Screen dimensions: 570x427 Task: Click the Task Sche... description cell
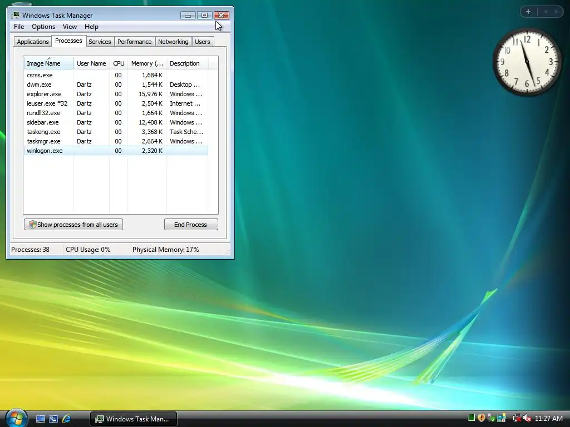click(x=186, y=132)
